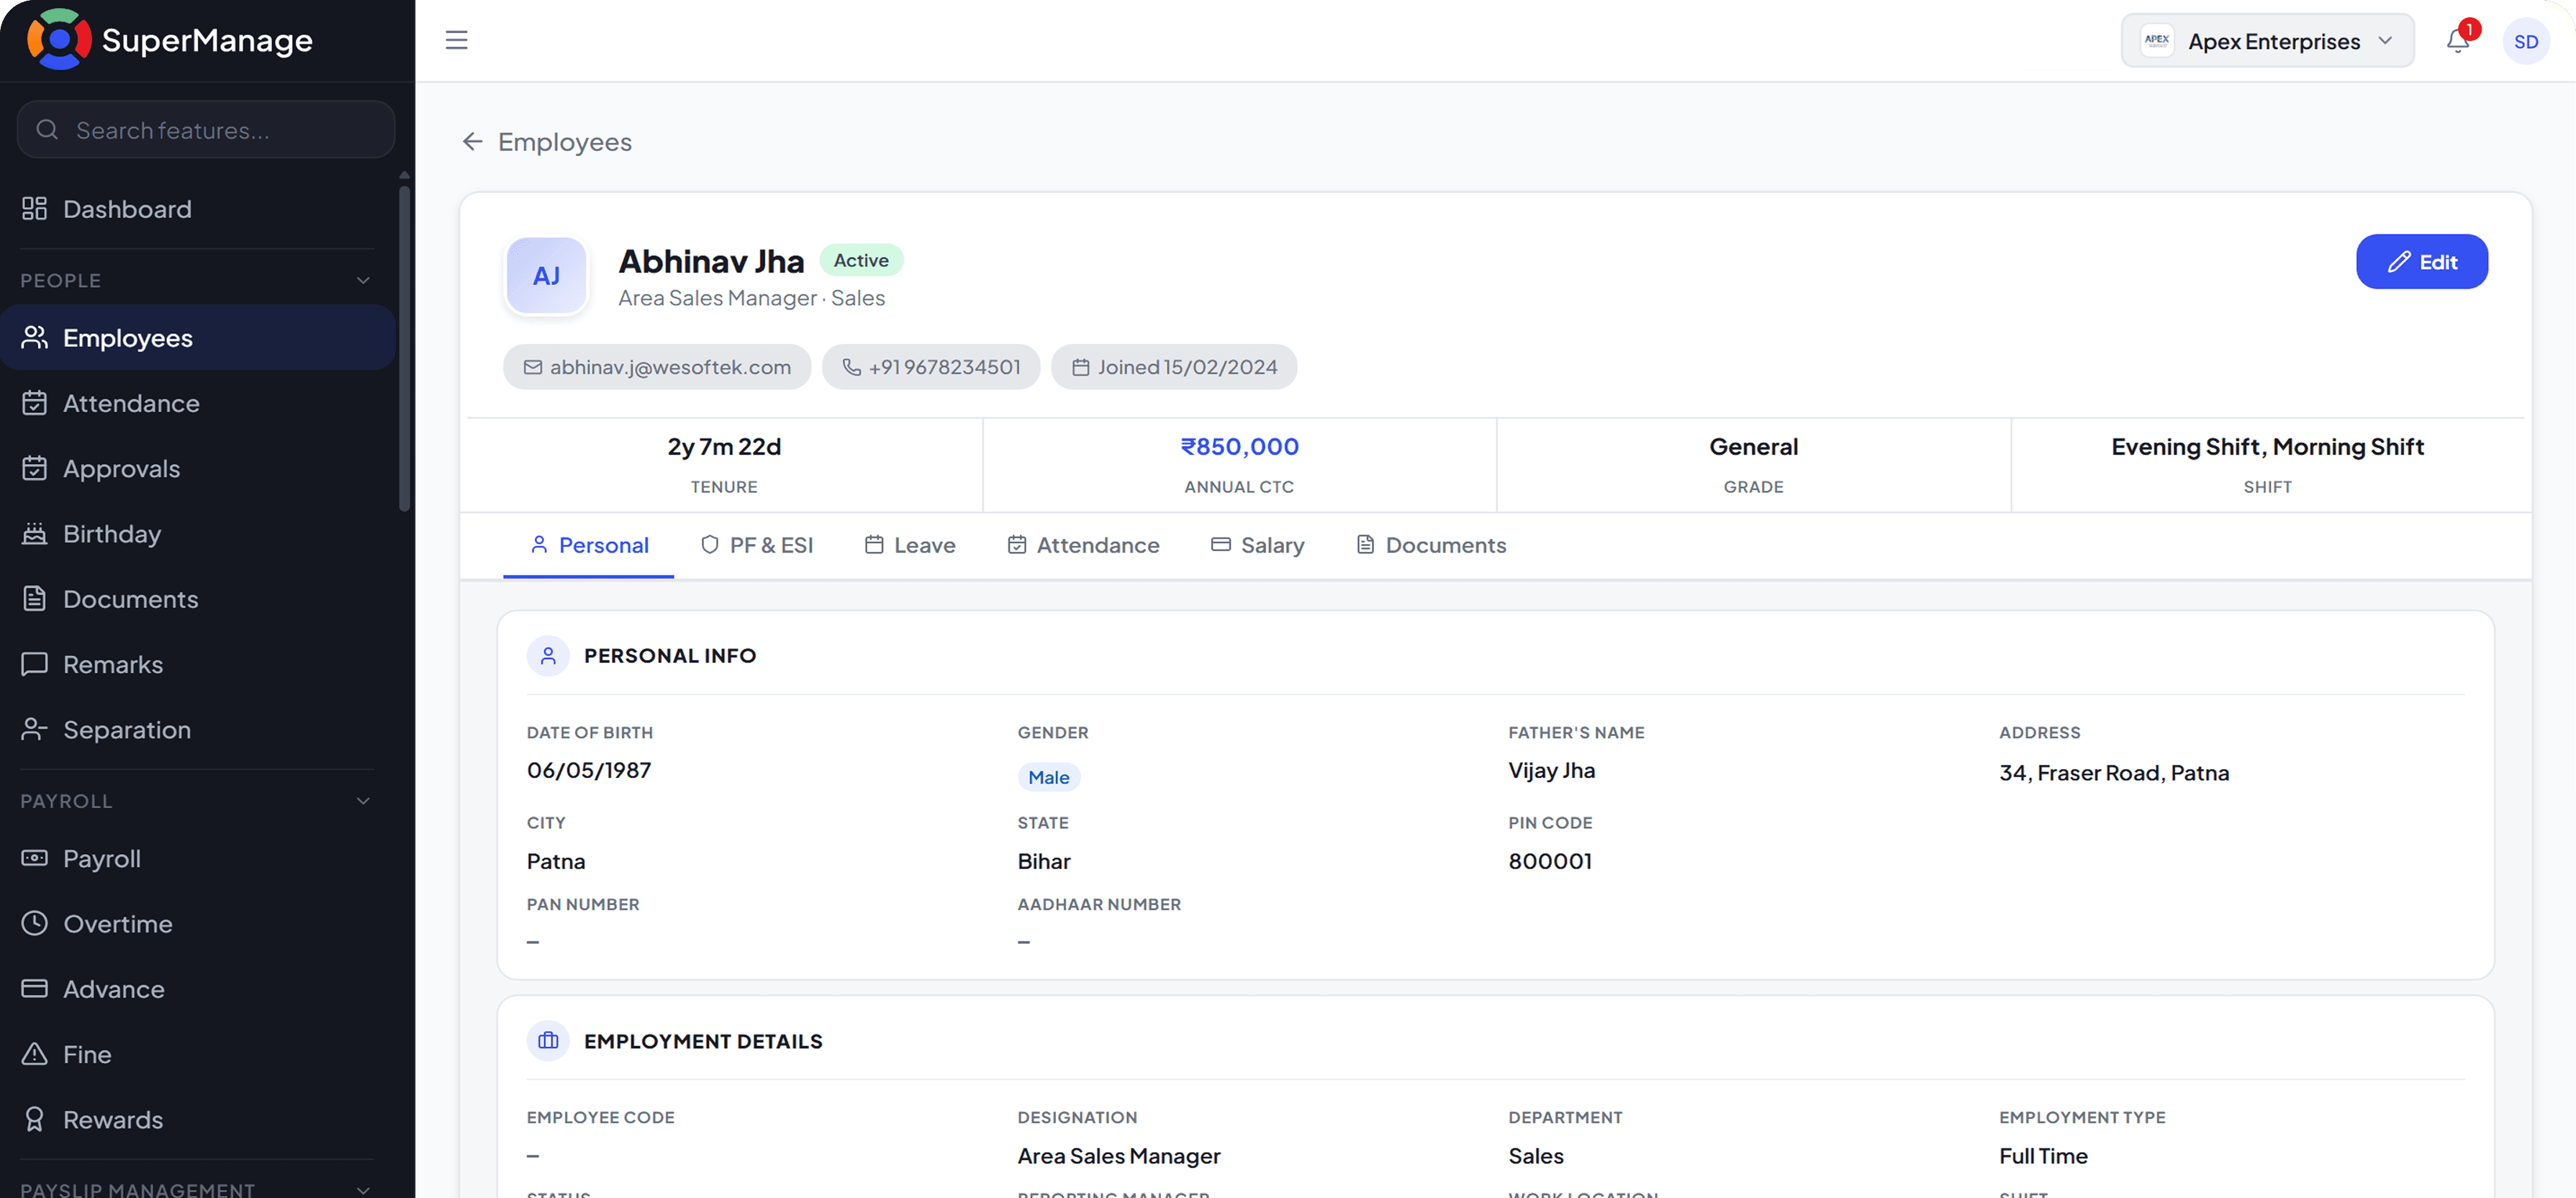Image resolution: width=2576 pixels, height=1198 pixels.
Task: Click the abhinav.j@wesoftek.com email chip
Action: tap(657, 367)
